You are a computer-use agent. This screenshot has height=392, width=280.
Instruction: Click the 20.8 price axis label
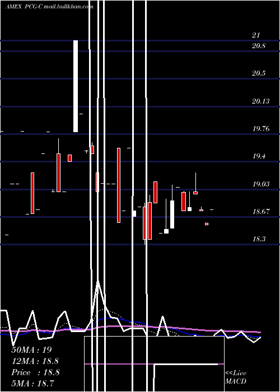pos(259,46)
